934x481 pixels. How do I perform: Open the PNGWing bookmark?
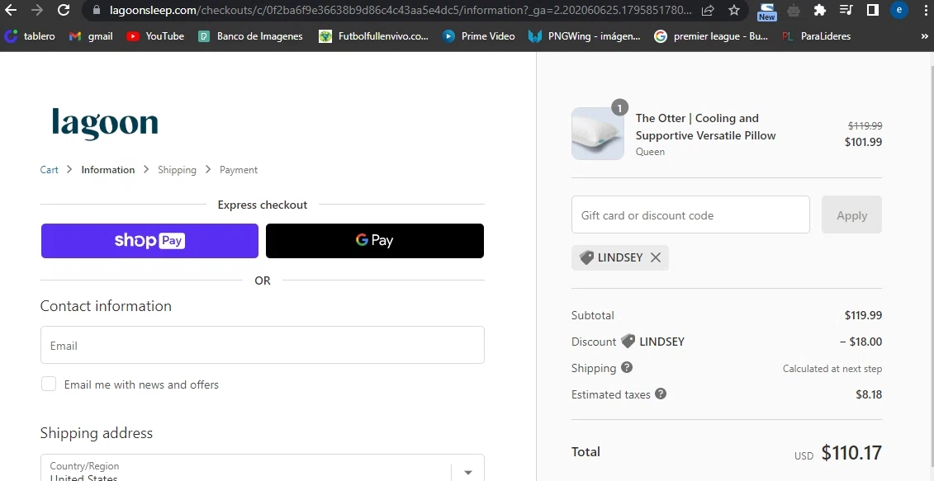click(585, 36)
